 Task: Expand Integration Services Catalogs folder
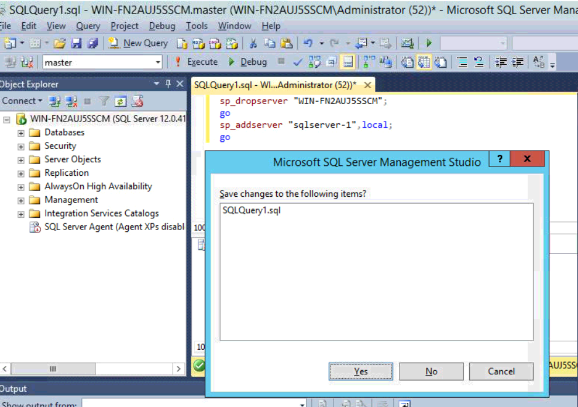tap(20, 214)
